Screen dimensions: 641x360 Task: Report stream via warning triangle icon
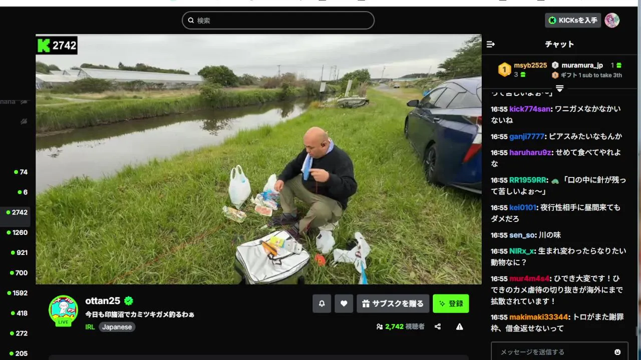tap(459, 326)
